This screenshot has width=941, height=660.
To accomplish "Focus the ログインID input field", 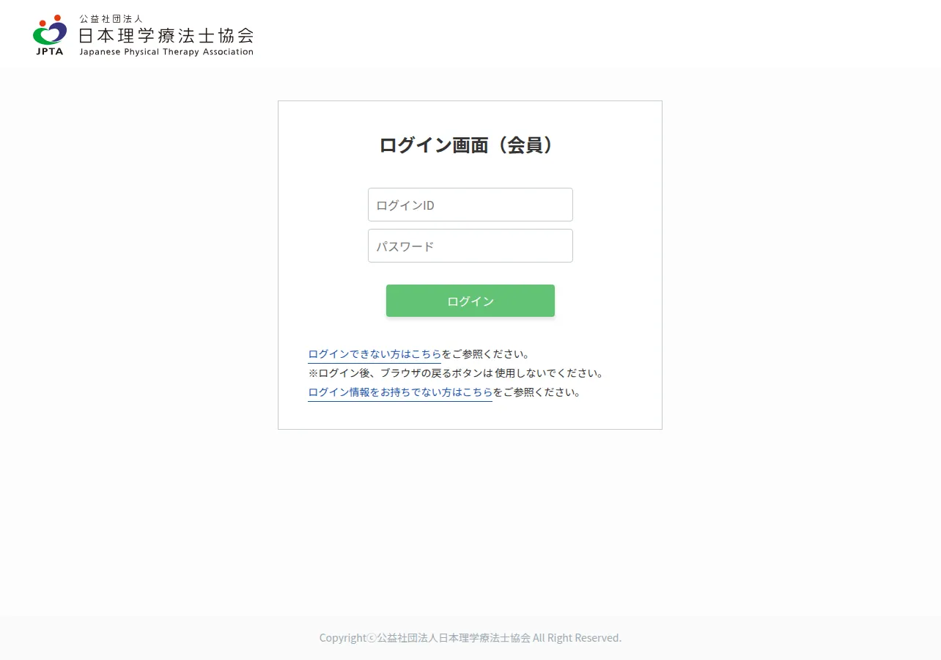I will coord(471,205).
